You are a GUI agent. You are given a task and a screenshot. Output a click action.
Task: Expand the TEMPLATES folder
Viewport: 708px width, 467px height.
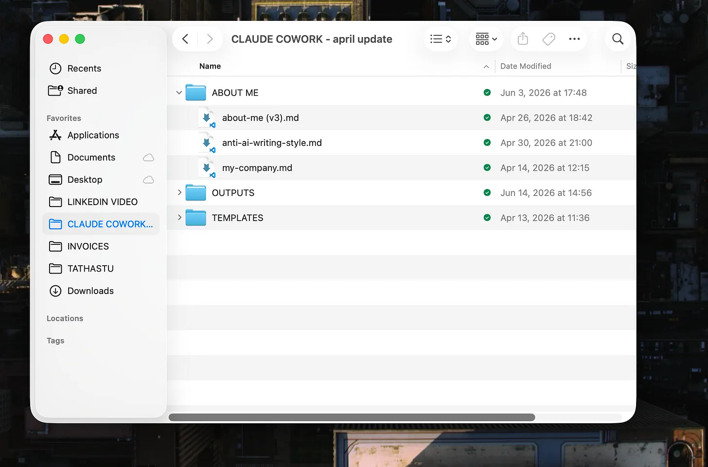click(x=179, y=217)
